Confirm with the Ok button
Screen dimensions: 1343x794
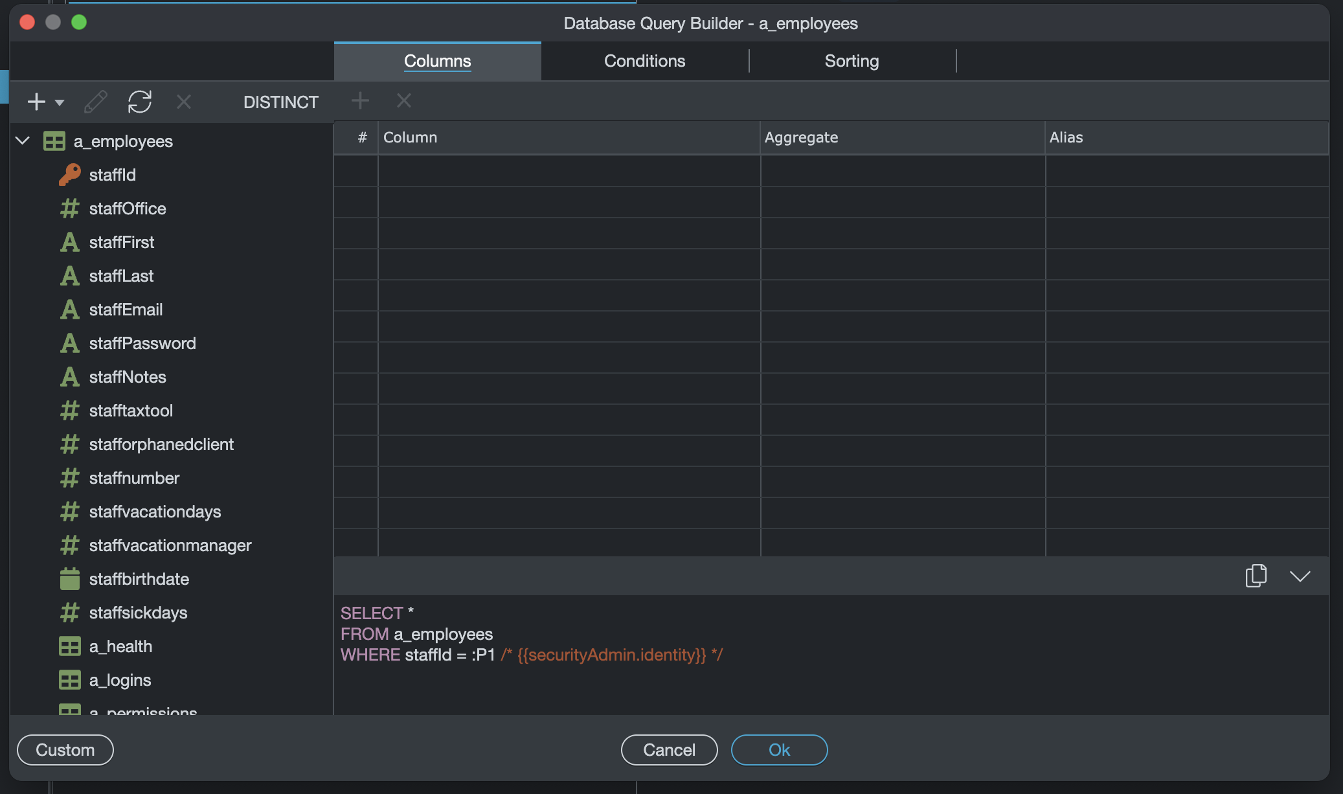(x=779, y=749)
